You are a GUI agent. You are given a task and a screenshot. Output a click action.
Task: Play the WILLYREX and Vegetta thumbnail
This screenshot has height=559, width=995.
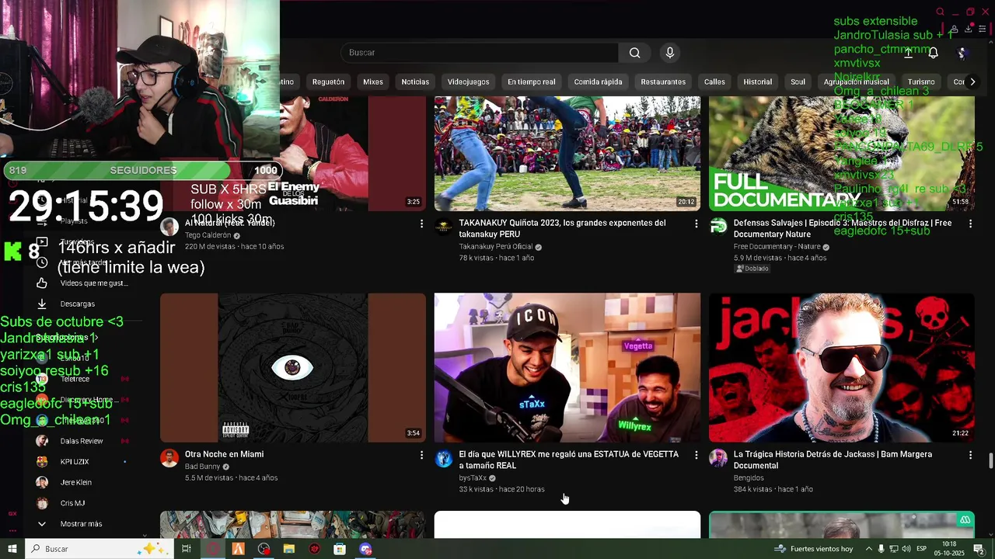point(567,368)
